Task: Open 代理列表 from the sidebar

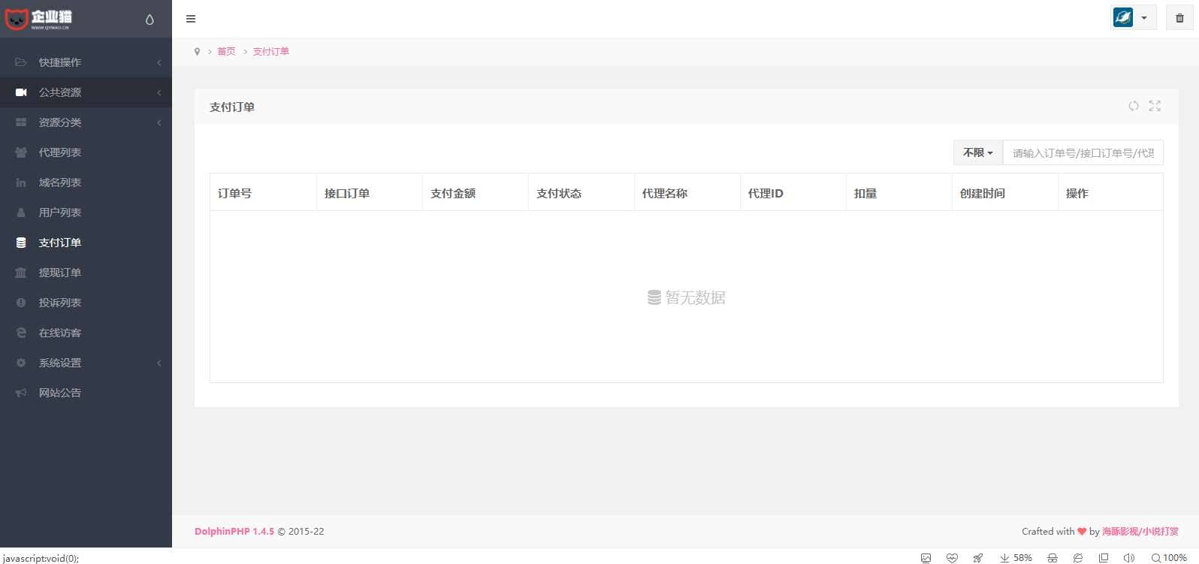Action: point(60,152)
